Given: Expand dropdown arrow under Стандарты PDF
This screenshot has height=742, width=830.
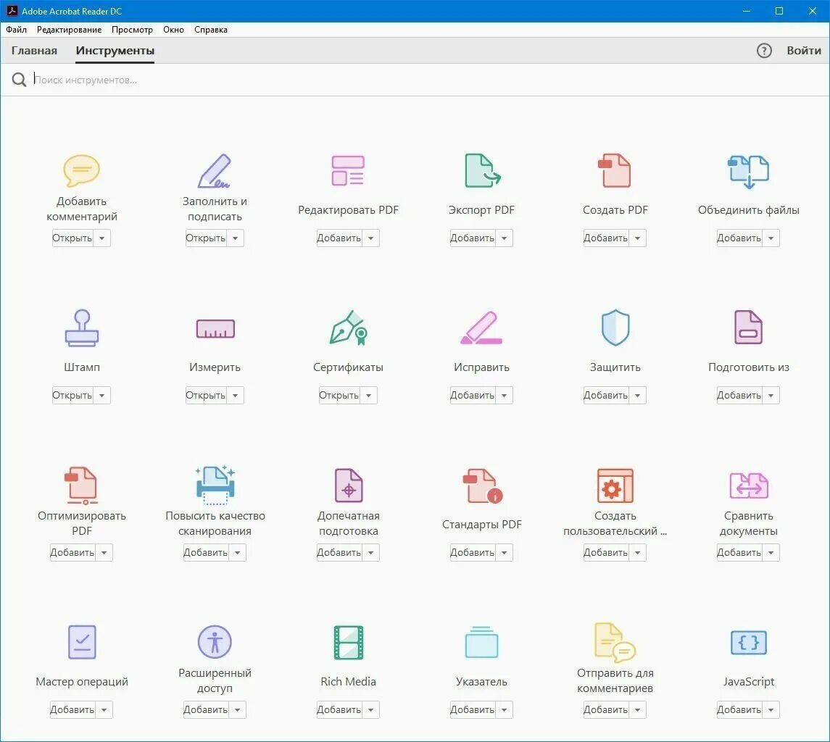Looking at the screenshot, I should [504, 553].
